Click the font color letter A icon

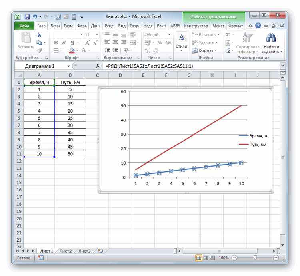(x=84, y=50)
